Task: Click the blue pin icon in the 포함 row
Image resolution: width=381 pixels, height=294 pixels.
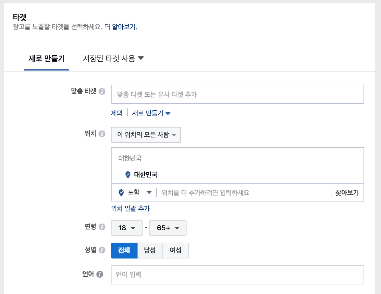Action: [121, 193]
